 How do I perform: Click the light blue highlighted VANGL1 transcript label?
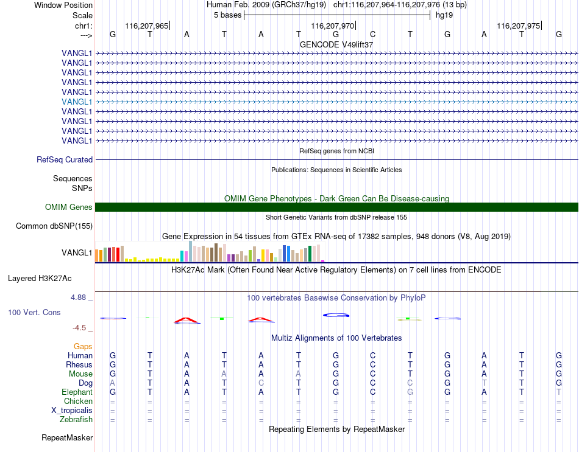pos(77,102)
